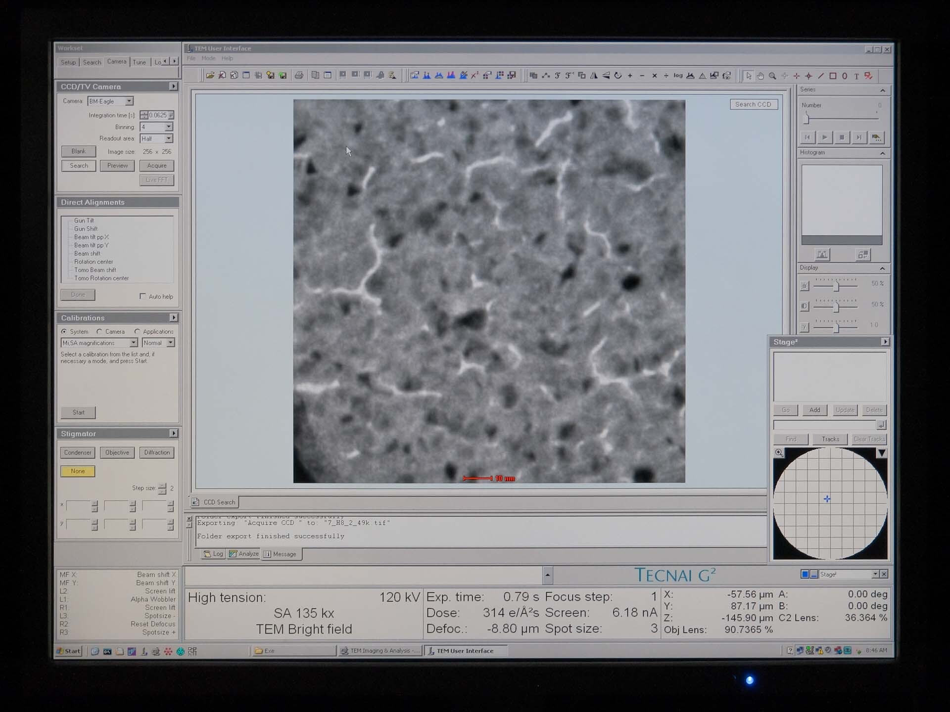
Task: Click the rotate image icon
Action: (618, 76)
